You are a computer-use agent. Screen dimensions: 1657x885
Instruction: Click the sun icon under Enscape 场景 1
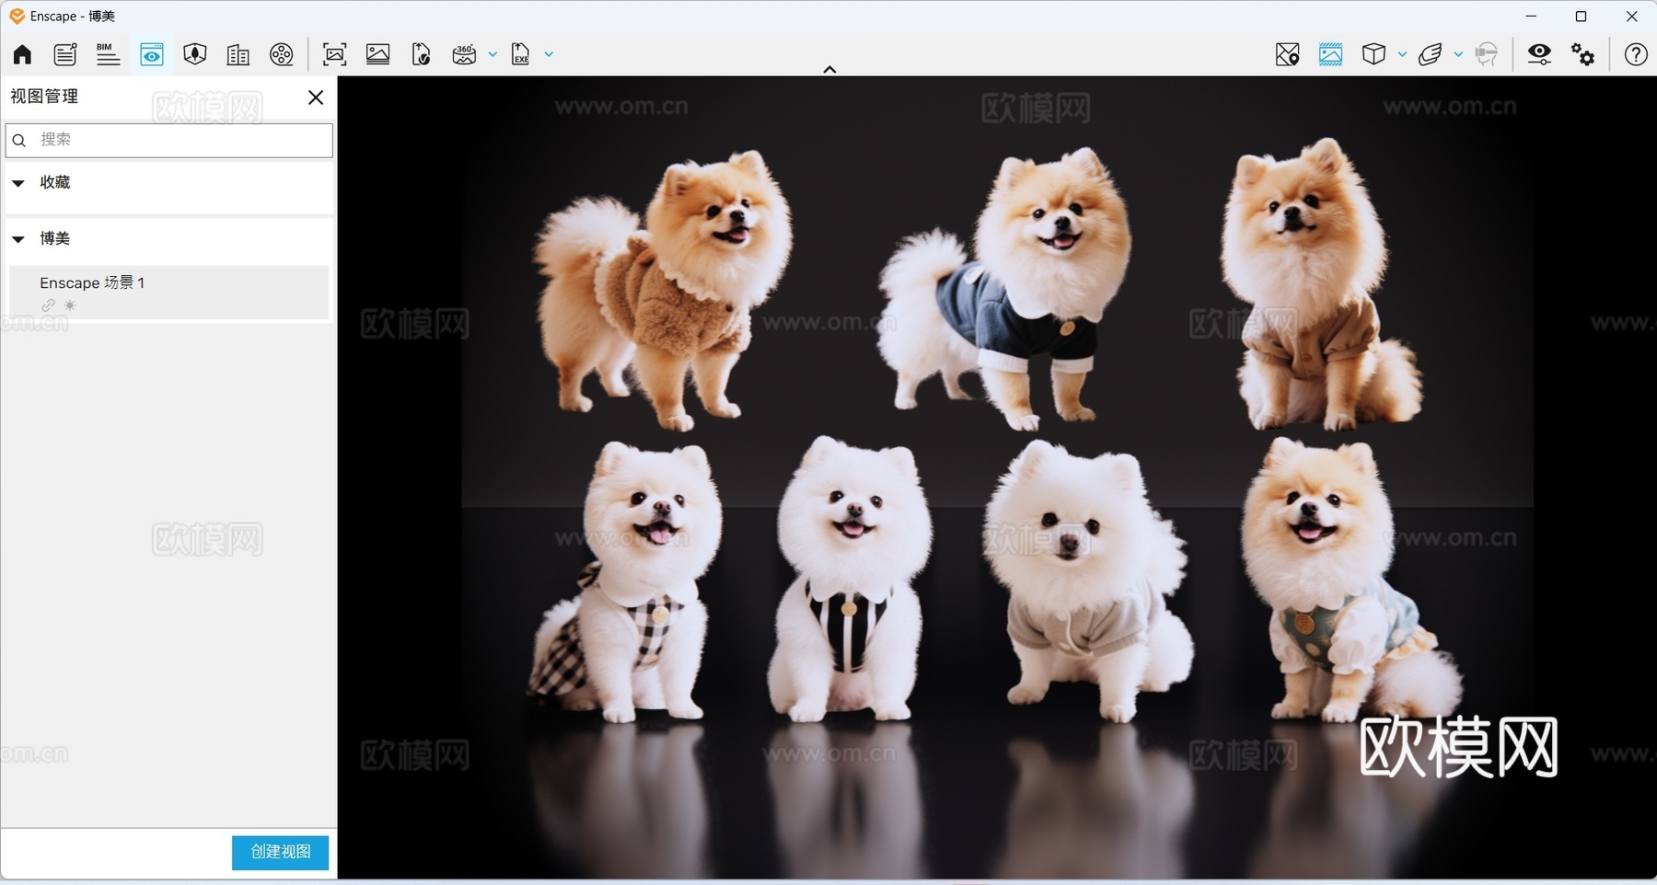tap(70, 305)
